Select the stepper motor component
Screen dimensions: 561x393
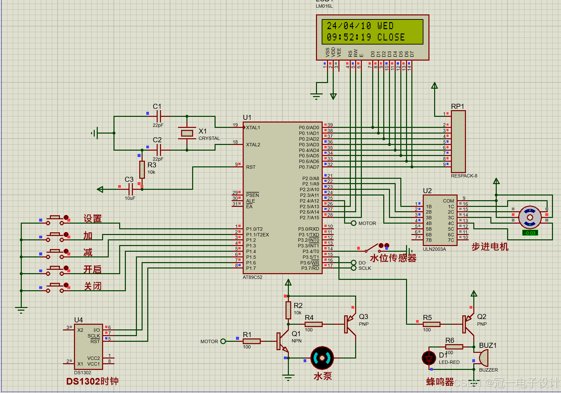(530, 217)
